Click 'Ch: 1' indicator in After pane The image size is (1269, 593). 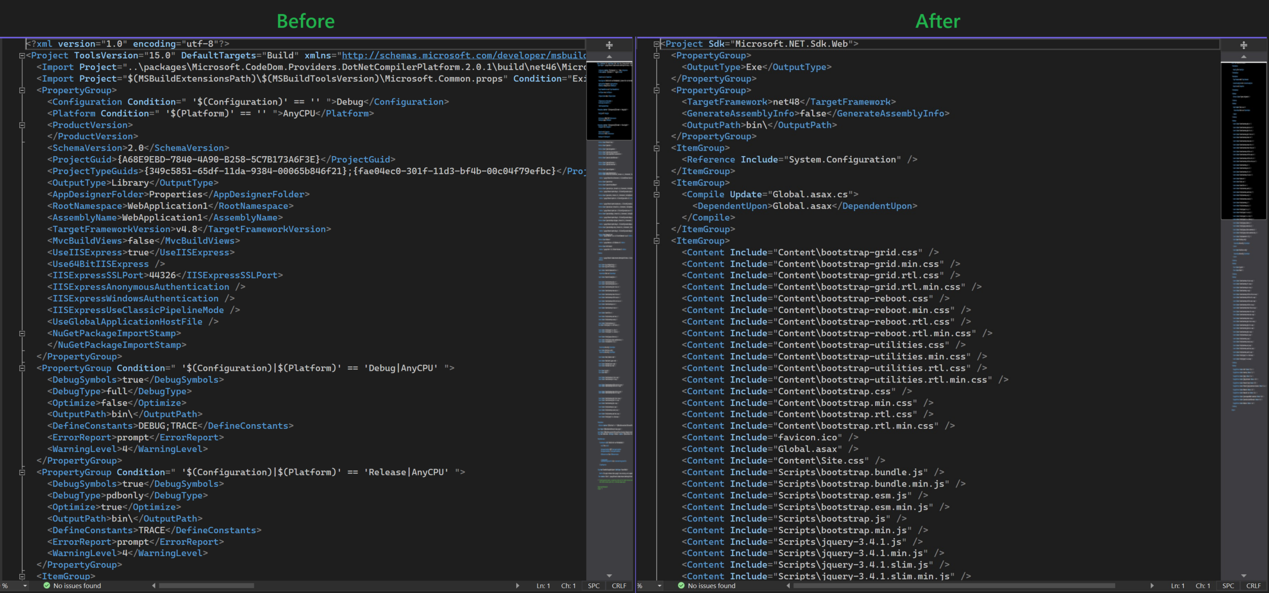1203,586
